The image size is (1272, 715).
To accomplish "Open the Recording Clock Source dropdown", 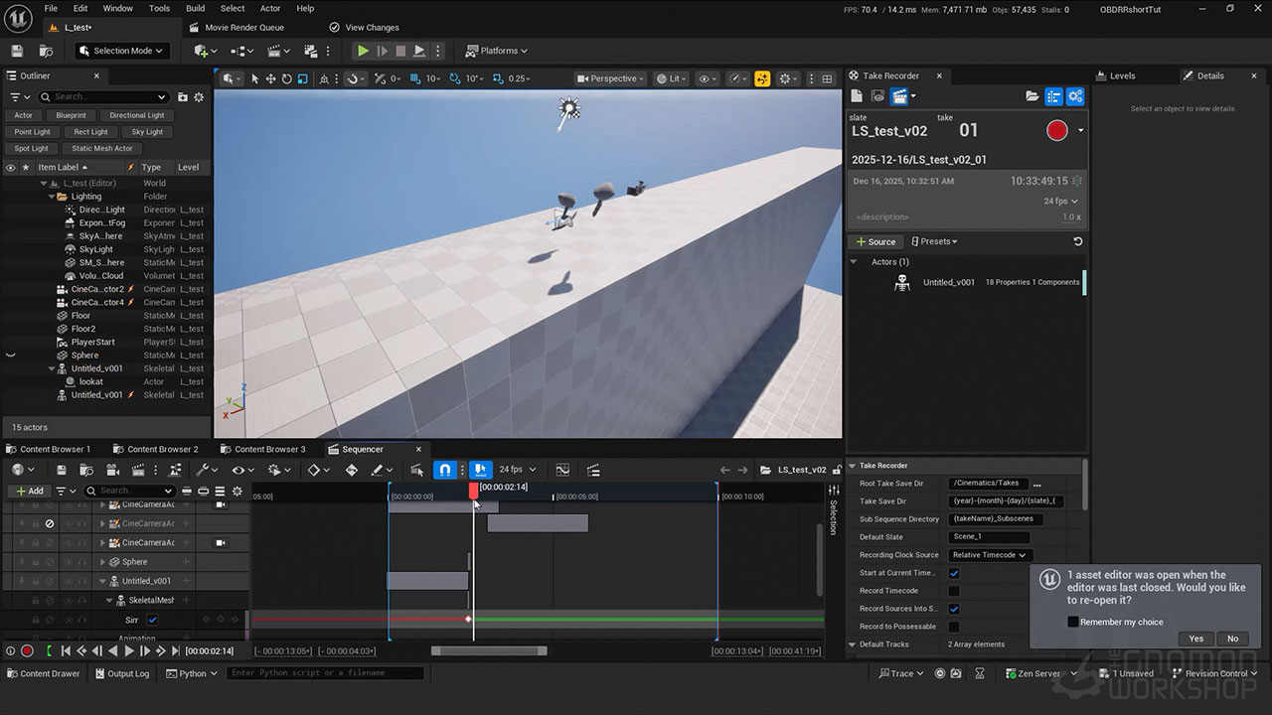I will pos(989,555).
